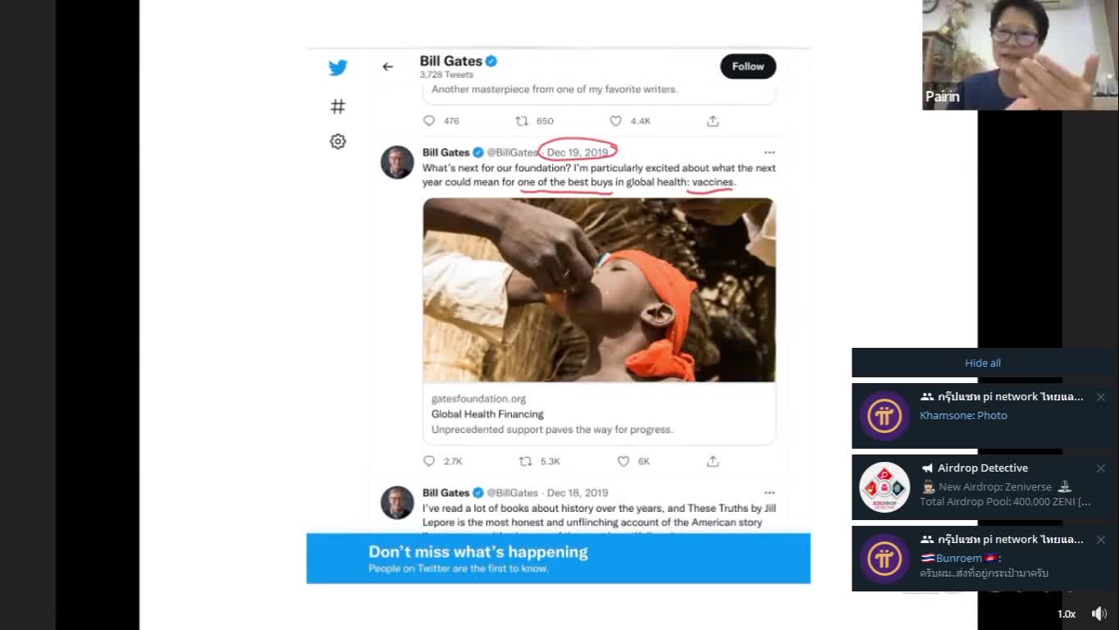Reply to the Dec 19 vaccines tweet
This screenshot has height=630, width=1119.
click(429, 461)
